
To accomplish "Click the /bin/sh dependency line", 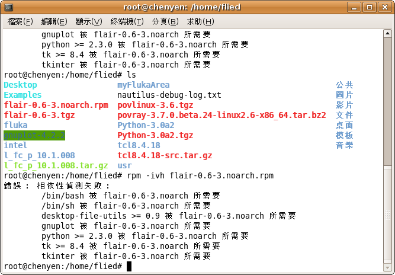I will click(126, 206).
